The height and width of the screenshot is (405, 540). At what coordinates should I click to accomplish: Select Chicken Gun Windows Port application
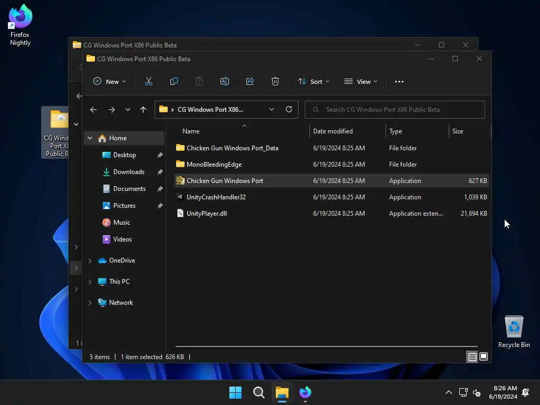coord(331,181)
